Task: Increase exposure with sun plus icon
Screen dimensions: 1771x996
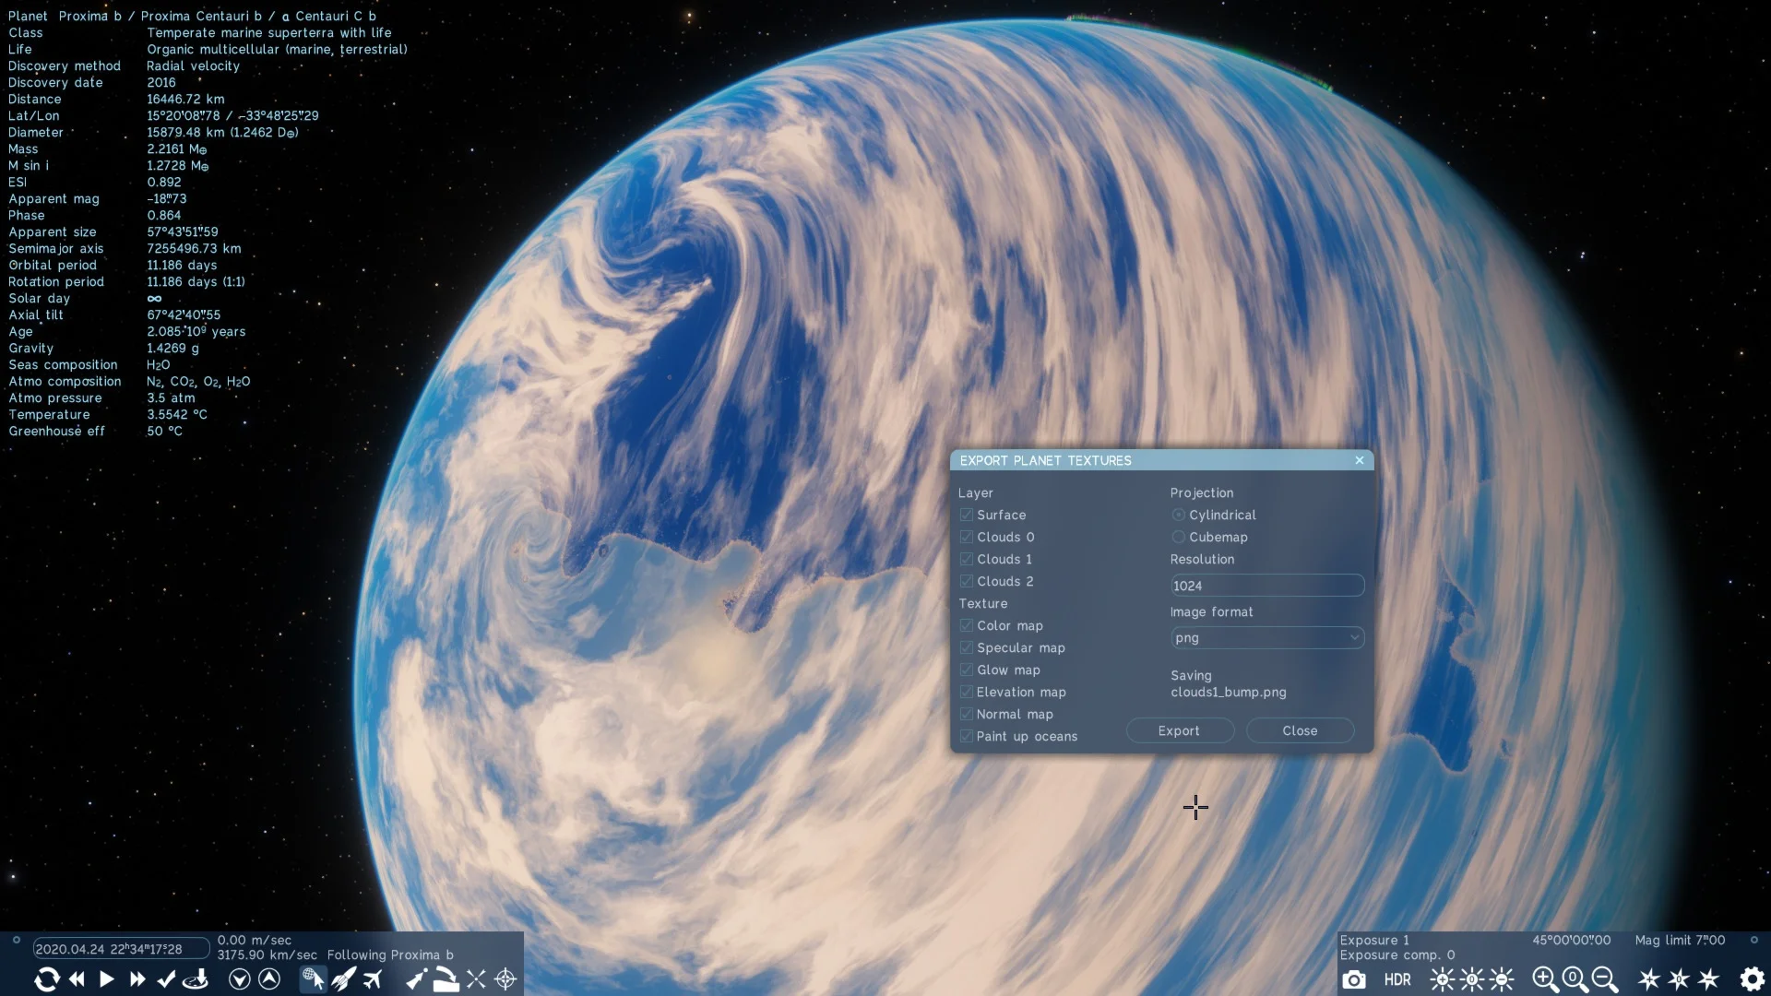Action: [1442, 979]
